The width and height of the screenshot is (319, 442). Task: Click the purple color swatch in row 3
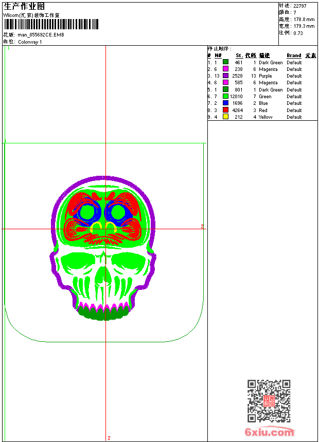tap(225, 76)
